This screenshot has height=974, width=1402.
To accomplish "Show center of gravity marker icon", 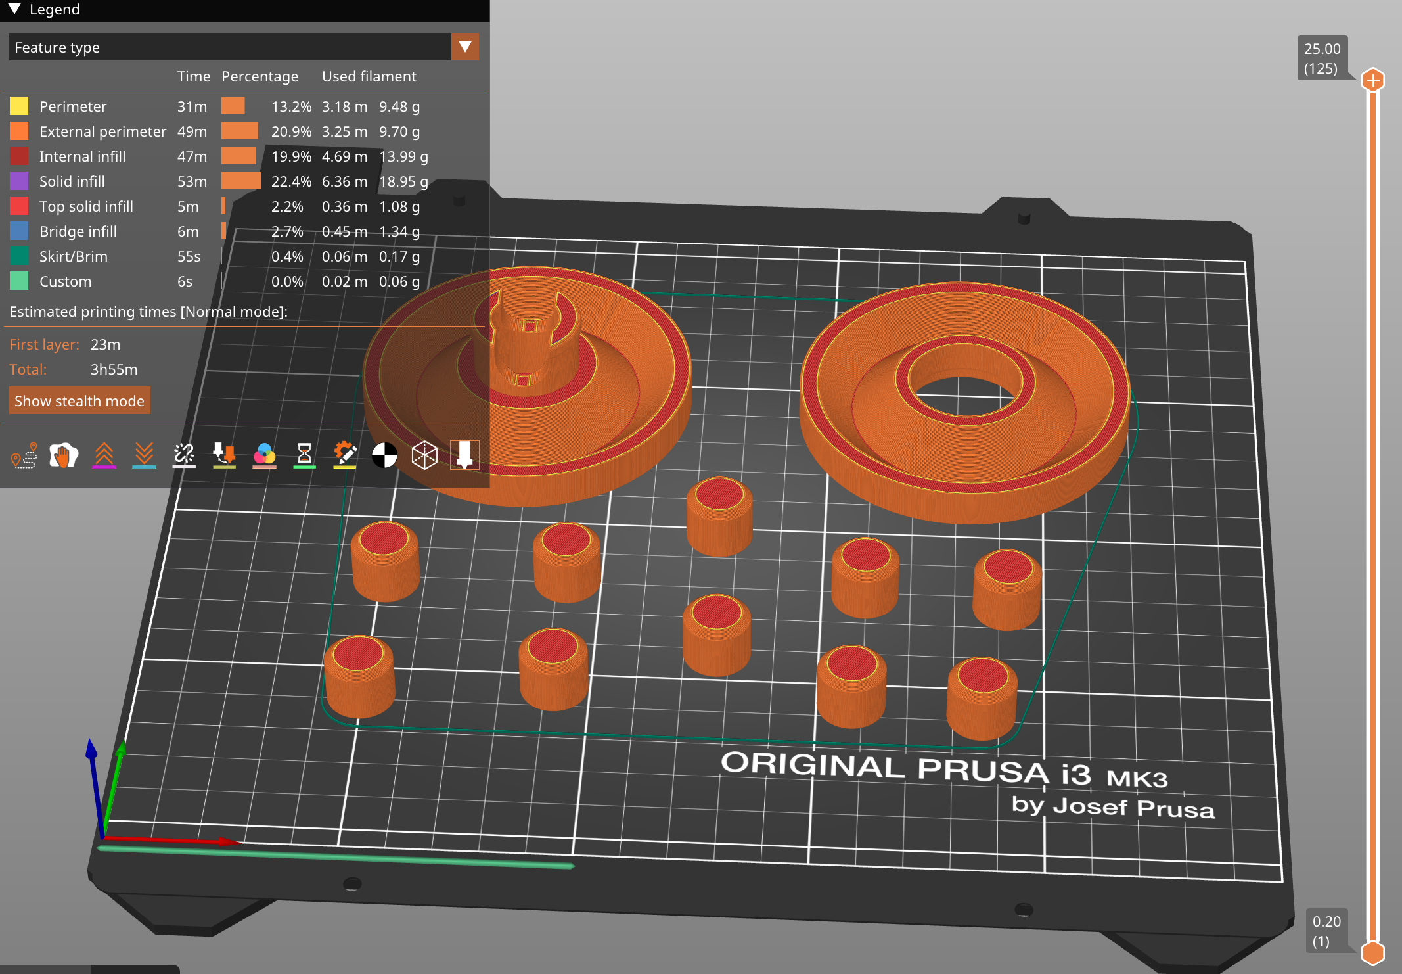I will [384, 455].
